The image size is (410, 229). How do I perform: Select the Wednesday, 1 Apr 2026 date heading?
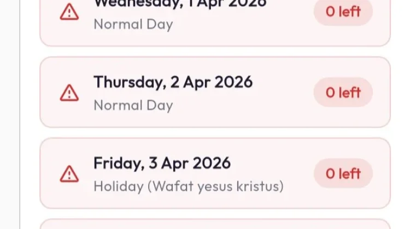click(180, 4)
